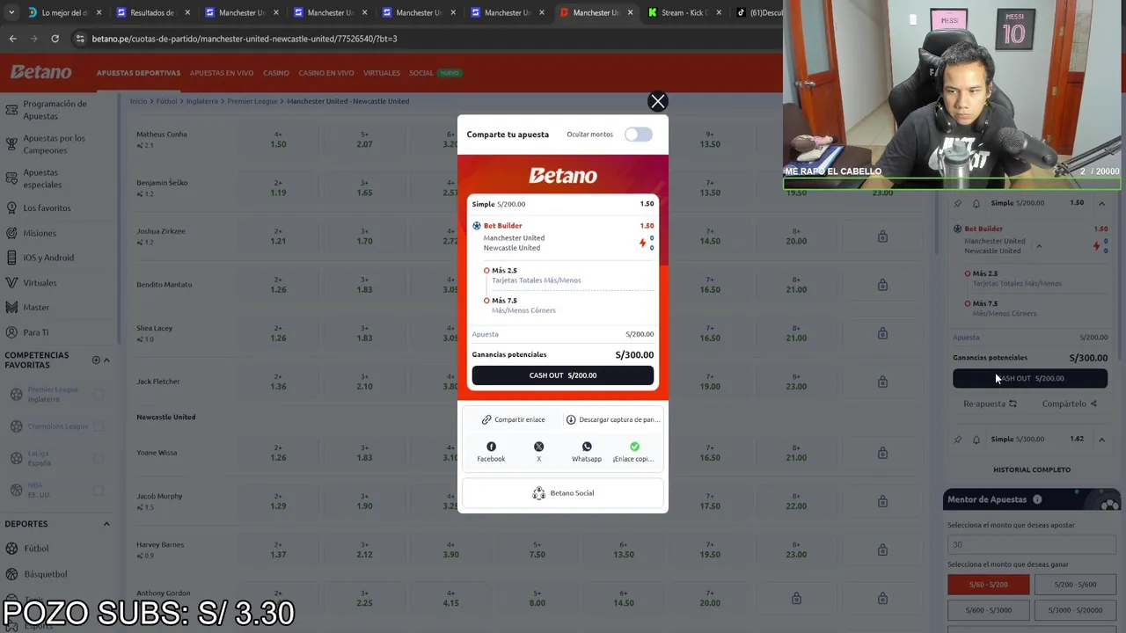
Task: Open Historial Completo
Action: click(x=1032, y=469)
